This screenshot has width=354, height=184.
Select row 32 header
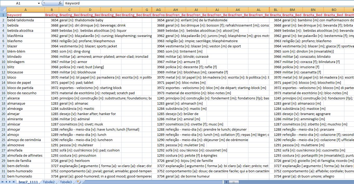pos(3,176)
